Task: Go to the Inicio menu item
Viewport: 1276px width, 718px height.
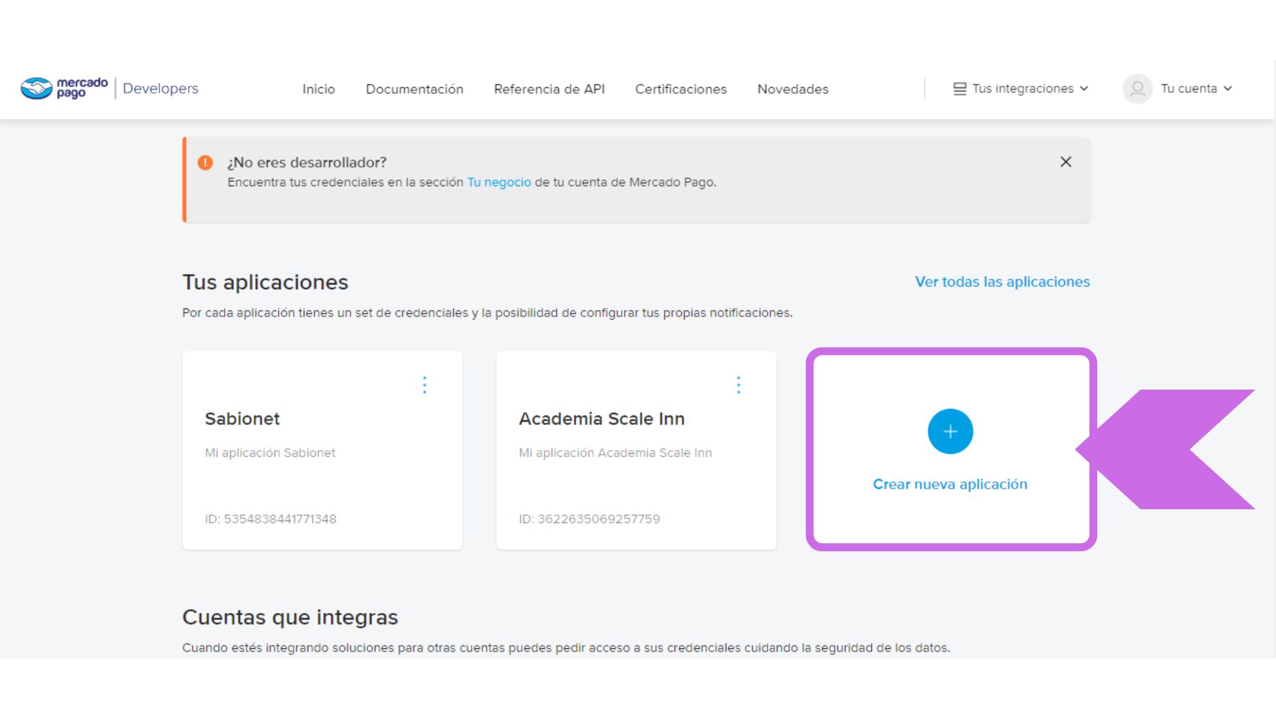Action: (x=318, y=89)
